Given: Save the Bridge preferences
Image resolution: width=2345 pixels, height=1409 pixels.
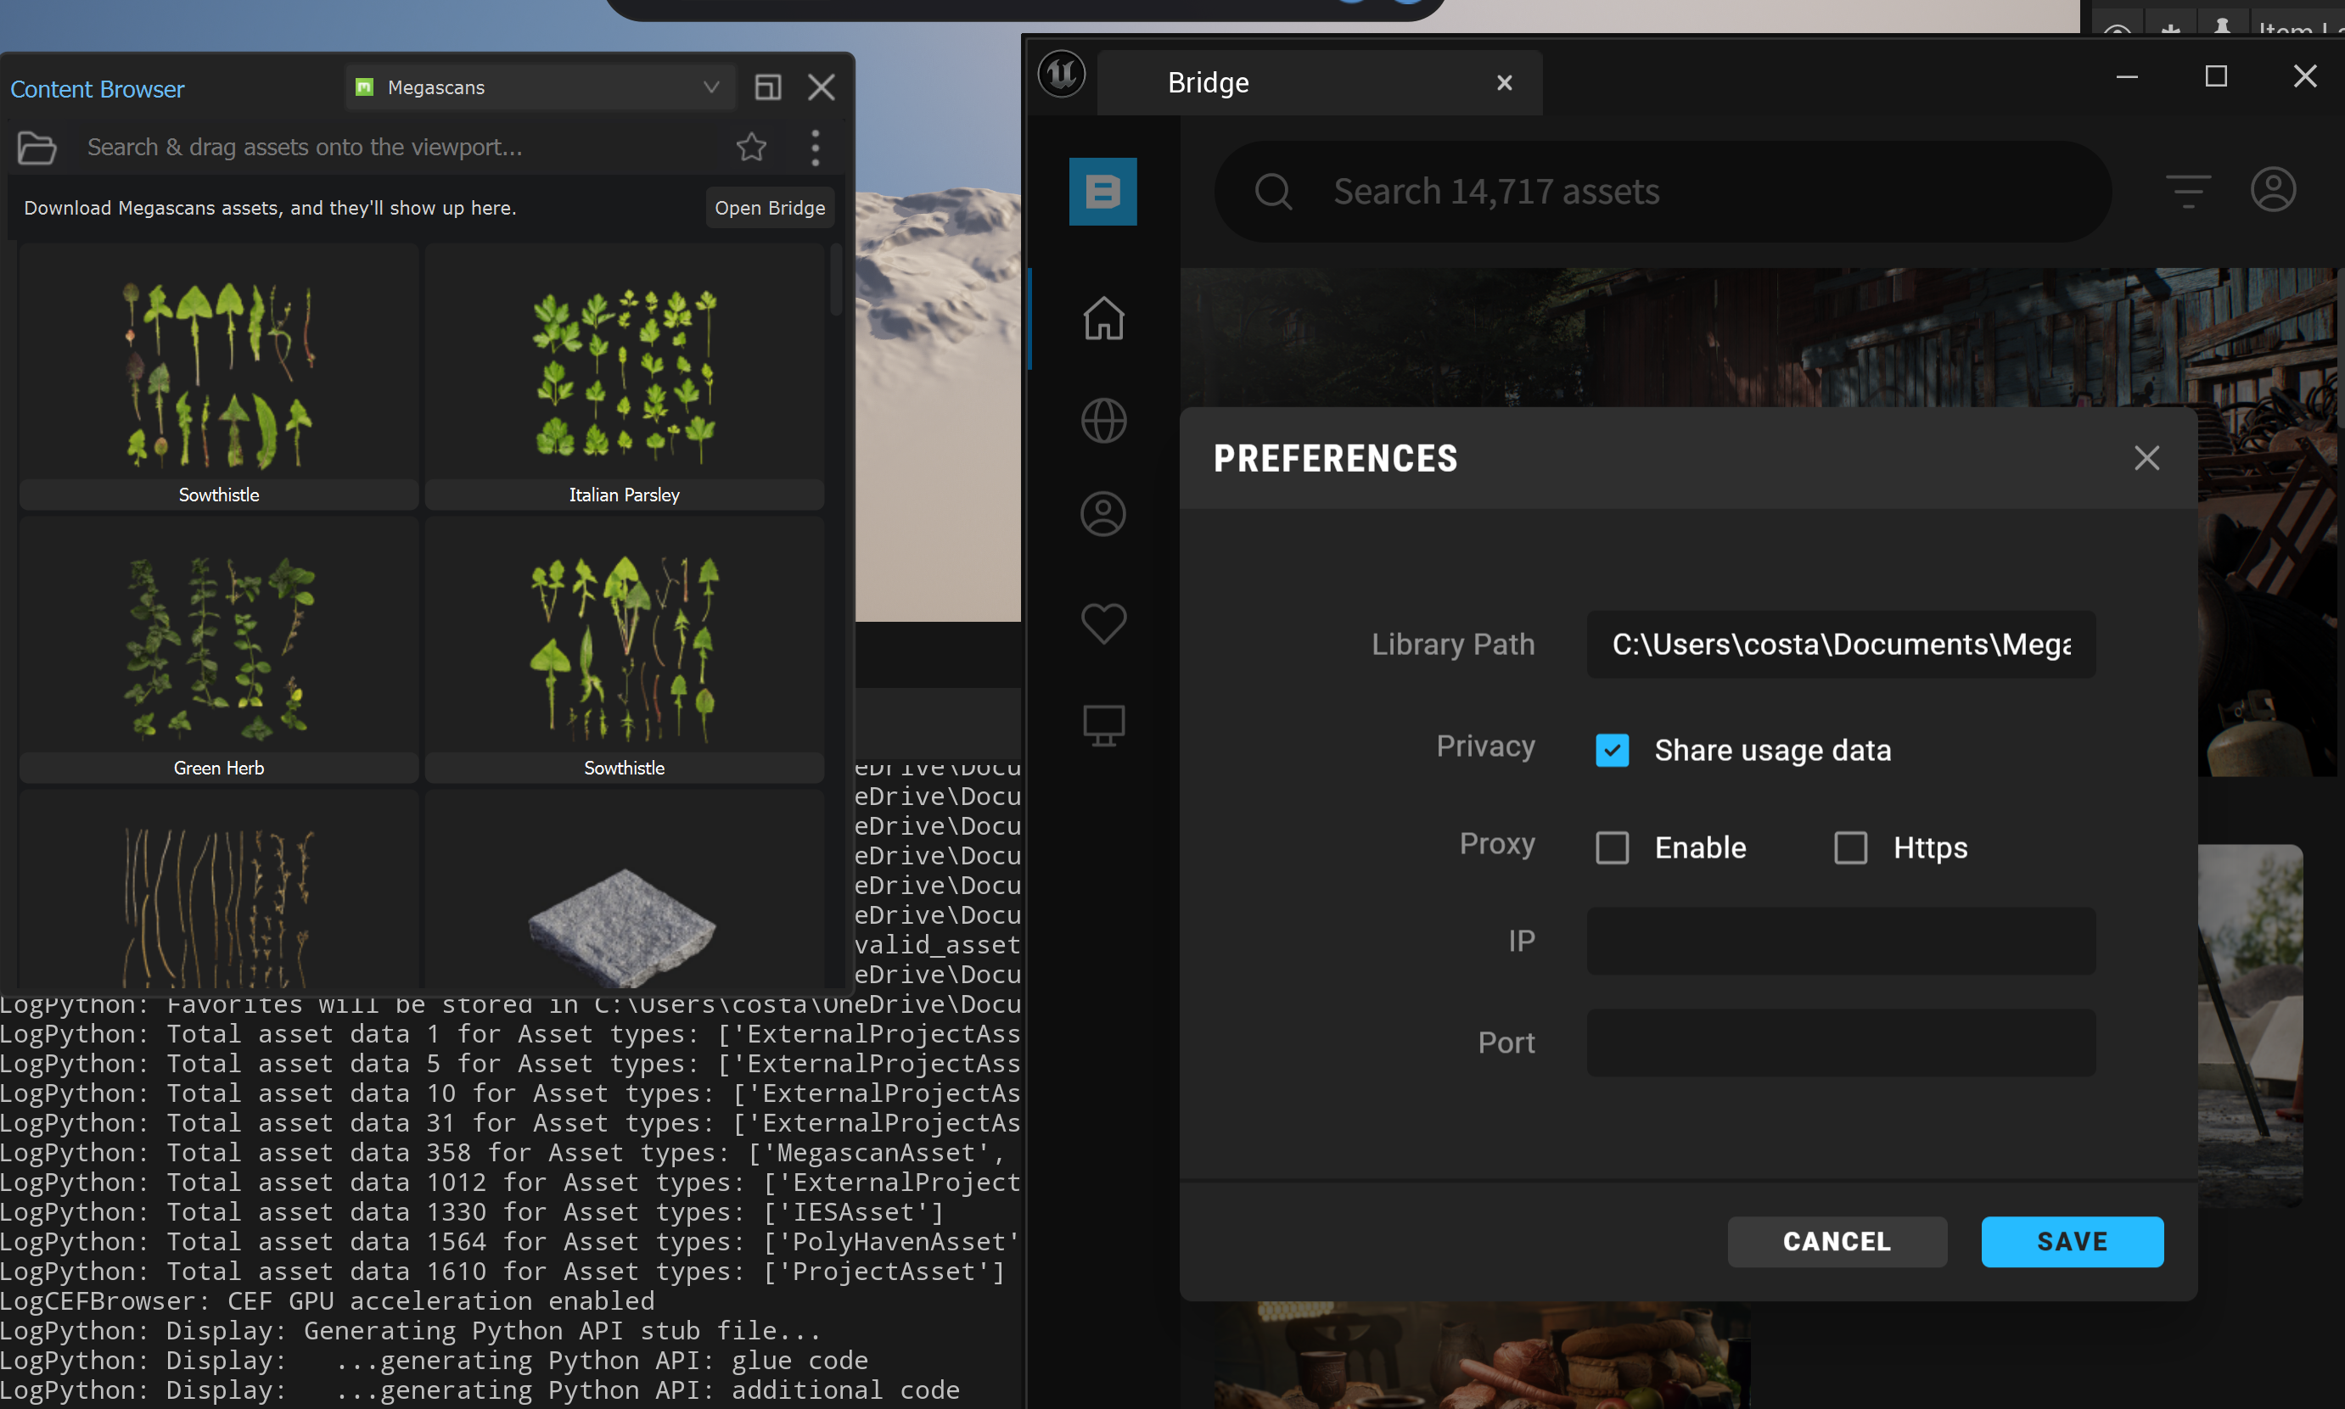Looking at the screenshot, I should [2072, 1241].
